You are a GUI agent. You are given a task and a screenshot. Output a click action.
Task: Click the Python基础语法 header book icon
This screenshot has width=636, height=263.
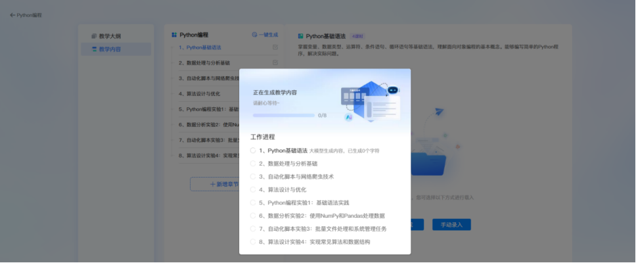click(300, 36)
